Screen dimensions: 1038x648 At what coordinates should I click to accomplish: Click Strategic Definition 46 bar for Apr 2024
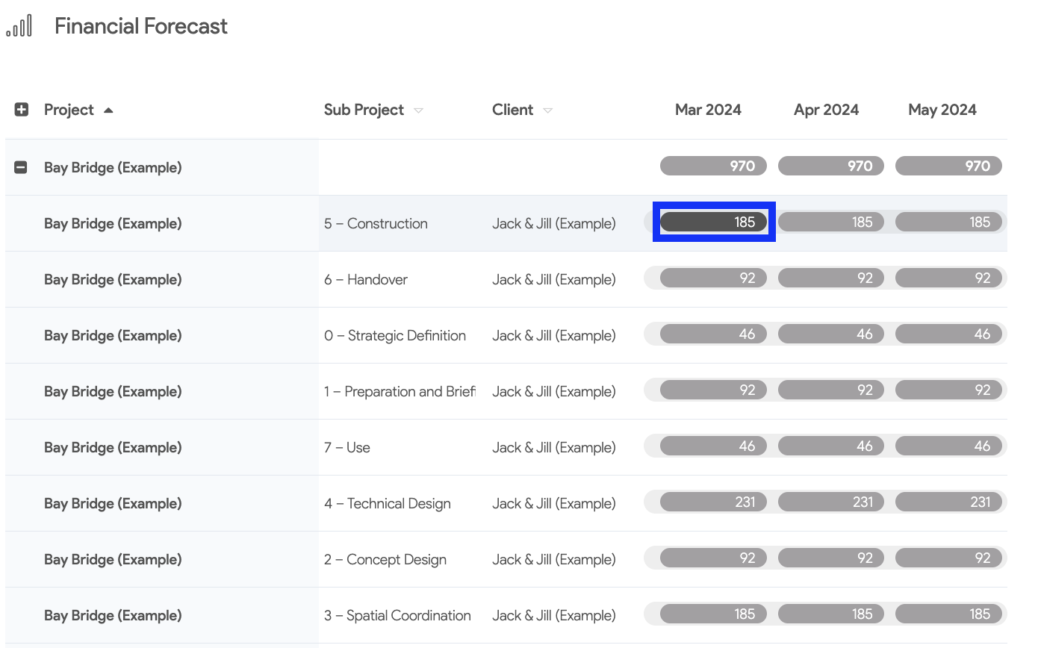(x=831, y=334)
